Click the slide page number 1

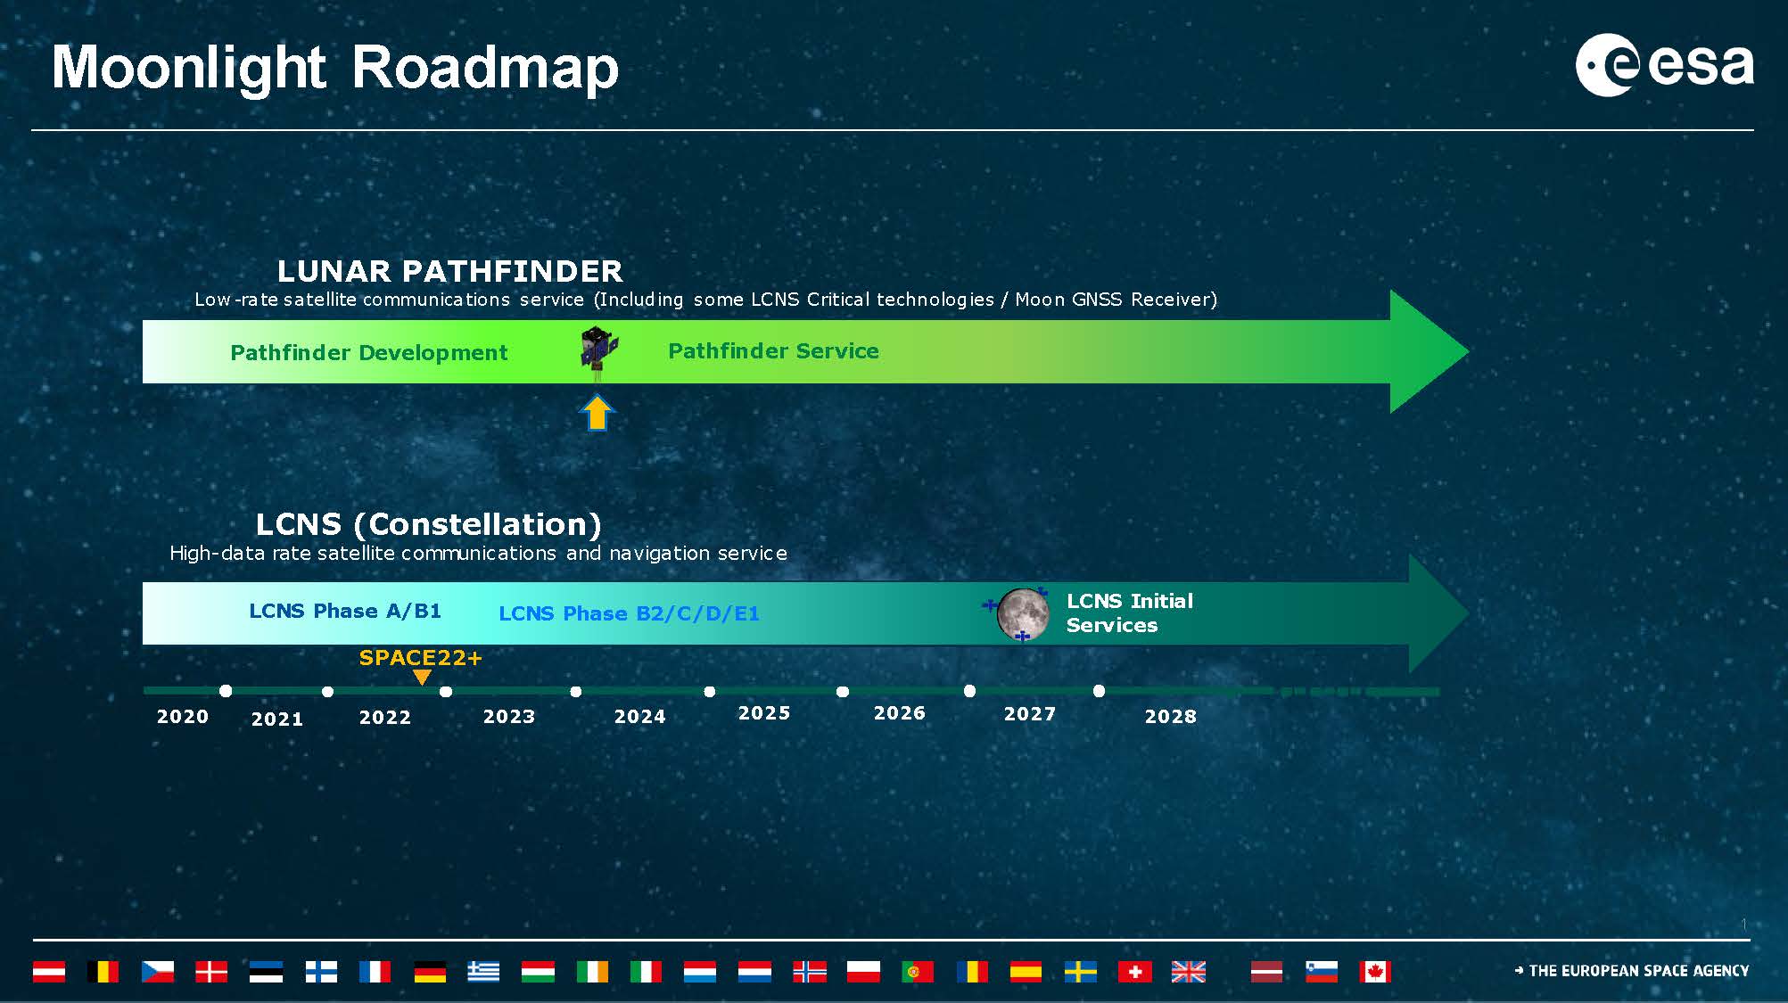tap(1743, 925)
